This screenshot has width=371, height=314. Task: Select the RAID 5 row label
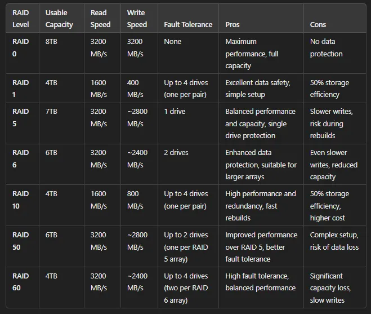21,118
